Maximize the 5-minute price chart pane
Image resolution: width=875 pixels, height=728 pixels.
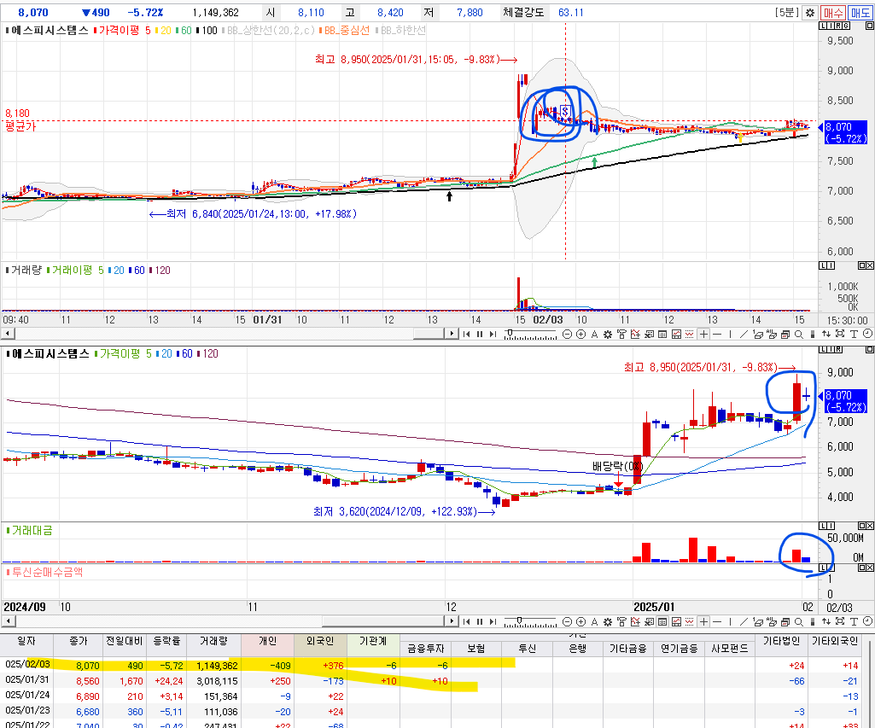click(869, 26)
